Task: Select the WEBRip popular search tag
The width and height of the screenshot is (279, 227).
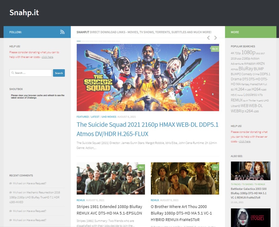Action: tap(237, 111)
